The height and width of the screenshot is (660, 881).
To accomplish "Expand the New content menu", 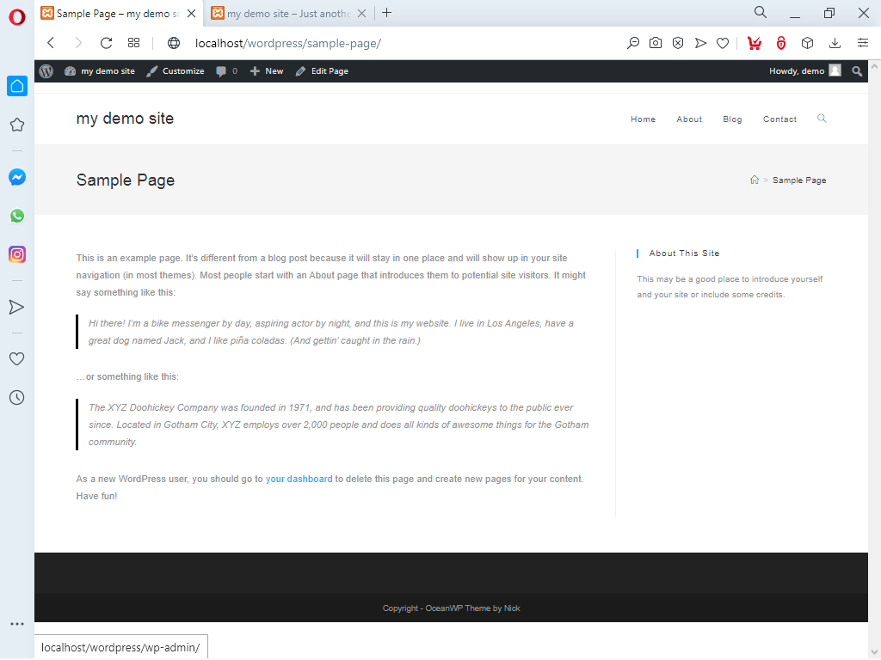I will [267, 71].
